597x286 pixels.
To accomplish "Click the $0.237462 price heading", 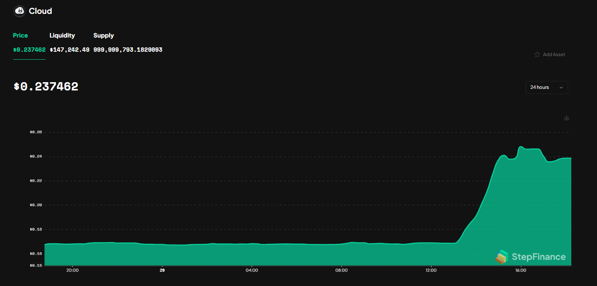I will 45,87.
